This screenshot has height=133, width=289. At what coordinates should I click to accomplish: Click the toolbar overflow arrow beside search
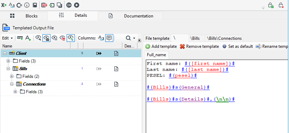(140, 40)
